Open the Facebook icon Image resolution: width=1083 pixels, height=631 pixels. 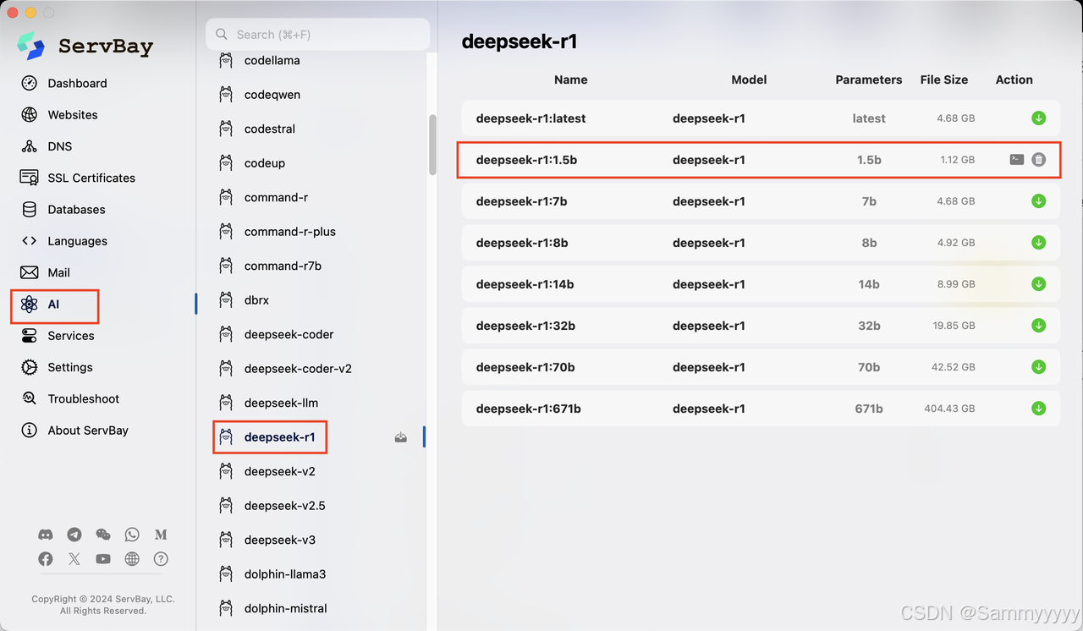point(46,559)
